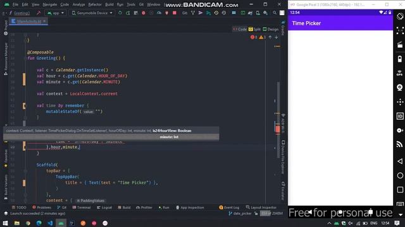Open the Tools menu
Image resolution: width=405 pixels, height=227 pixels.
131,4
